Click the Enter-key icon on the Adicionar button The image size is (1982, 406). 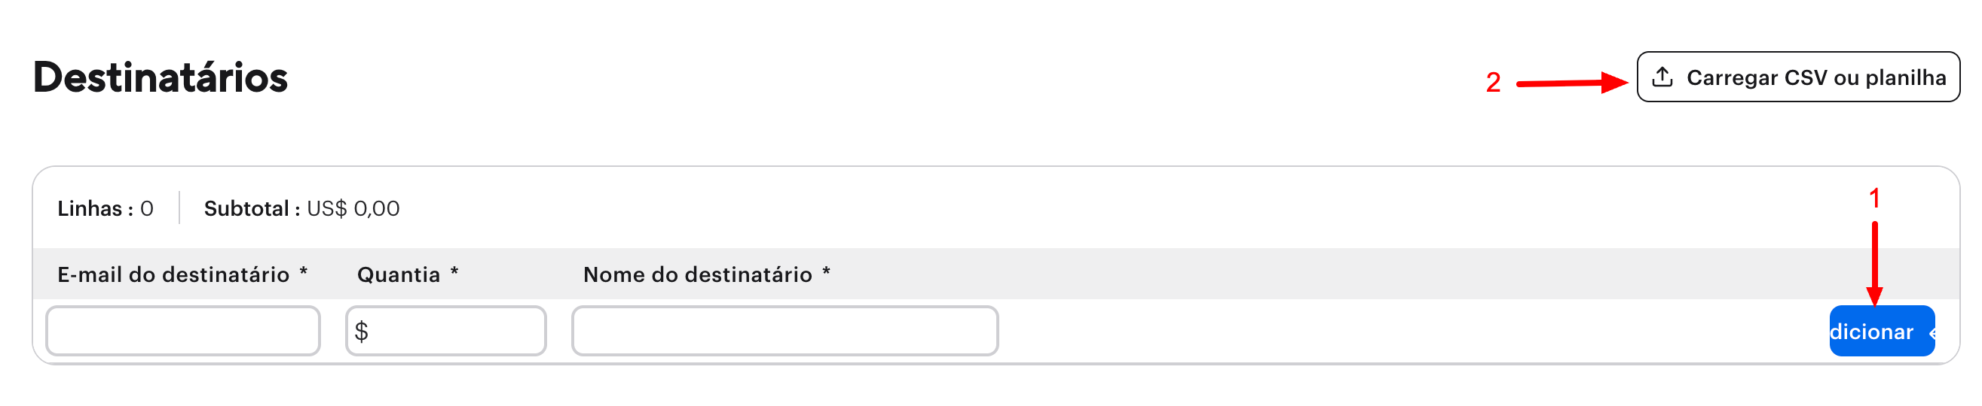(1932, 332)
